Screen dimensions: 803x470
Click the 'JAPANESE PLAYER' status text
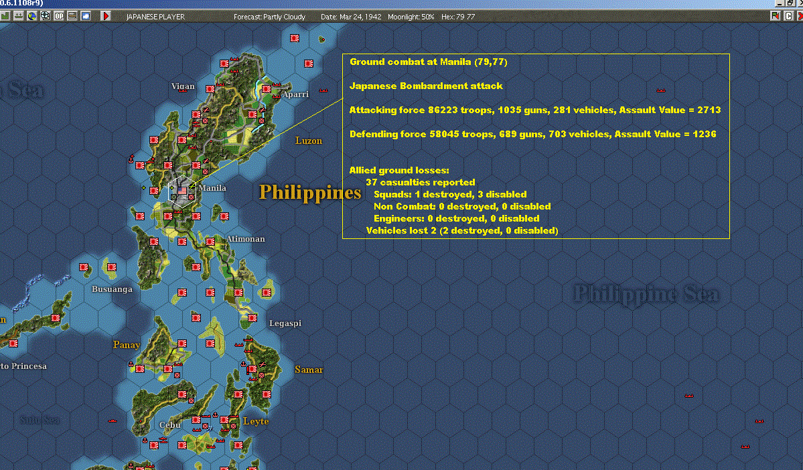(x=155, y=17)
